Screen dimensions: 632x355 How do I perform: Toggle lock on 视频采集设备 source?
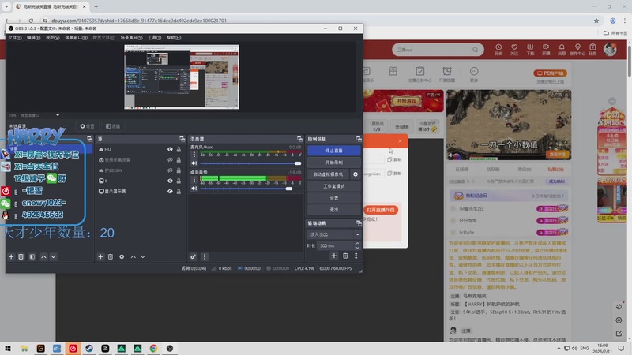[179, 160]
